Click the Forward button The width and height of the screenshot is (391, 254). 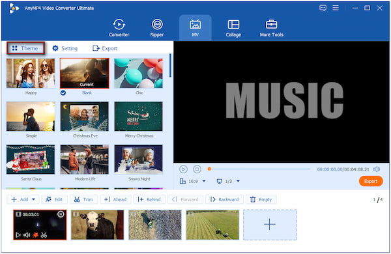tap(185, 199)
